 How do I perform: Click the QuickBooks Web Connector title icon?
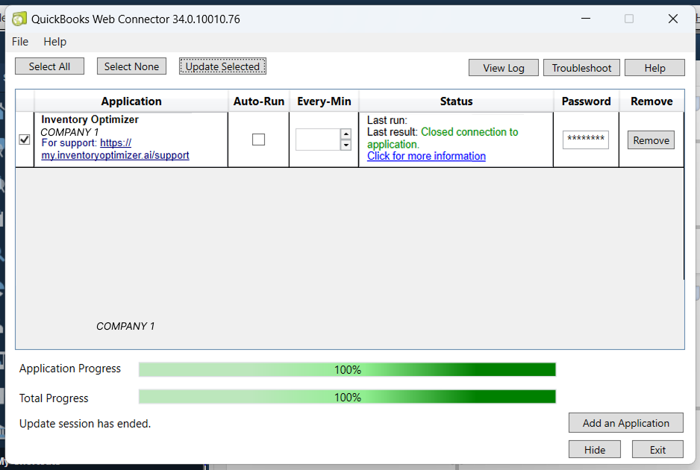pos(19,19)
